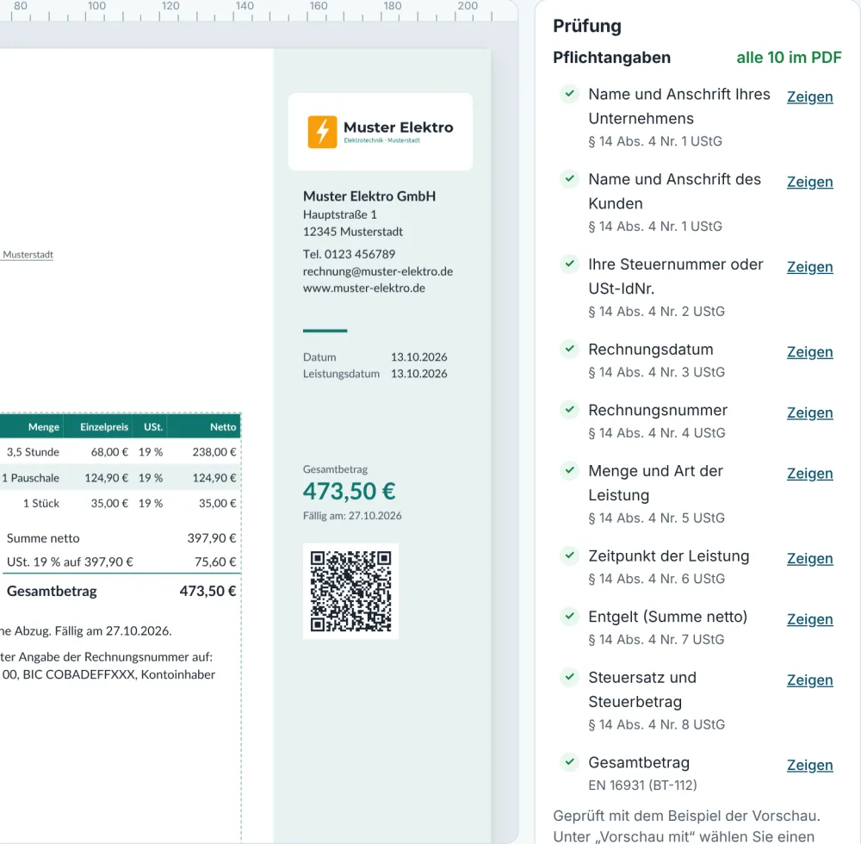Click the payment QR code in preview
Viewport: 861px width, 844px height.
[351, 591]
